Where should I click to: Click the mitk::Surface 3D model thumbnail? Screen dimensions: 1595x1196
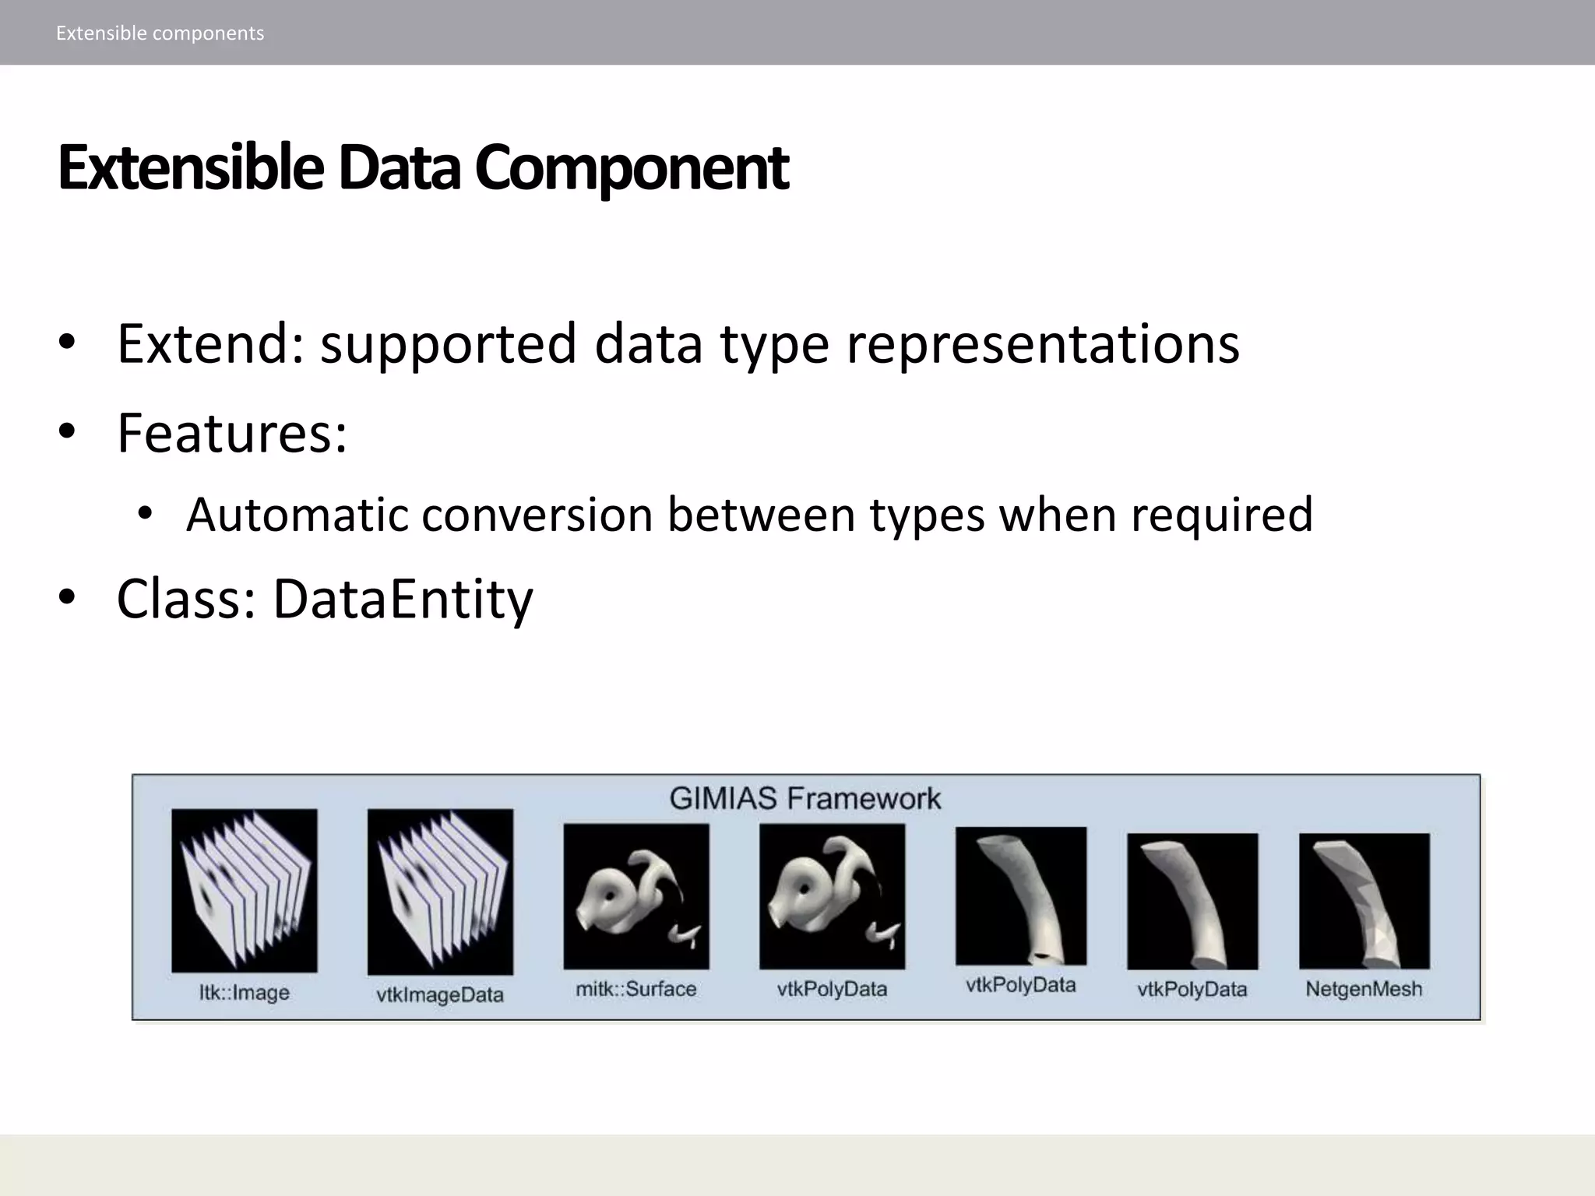636,896
